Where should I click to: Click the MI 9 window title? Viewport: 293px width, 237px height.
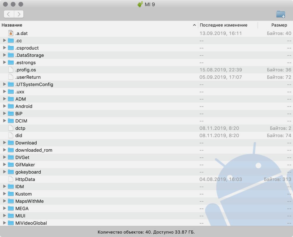pos(150,4)
